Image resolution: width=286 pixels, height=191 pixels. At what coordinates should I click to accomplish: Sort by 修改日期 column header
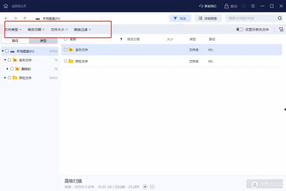pos(133,39)
